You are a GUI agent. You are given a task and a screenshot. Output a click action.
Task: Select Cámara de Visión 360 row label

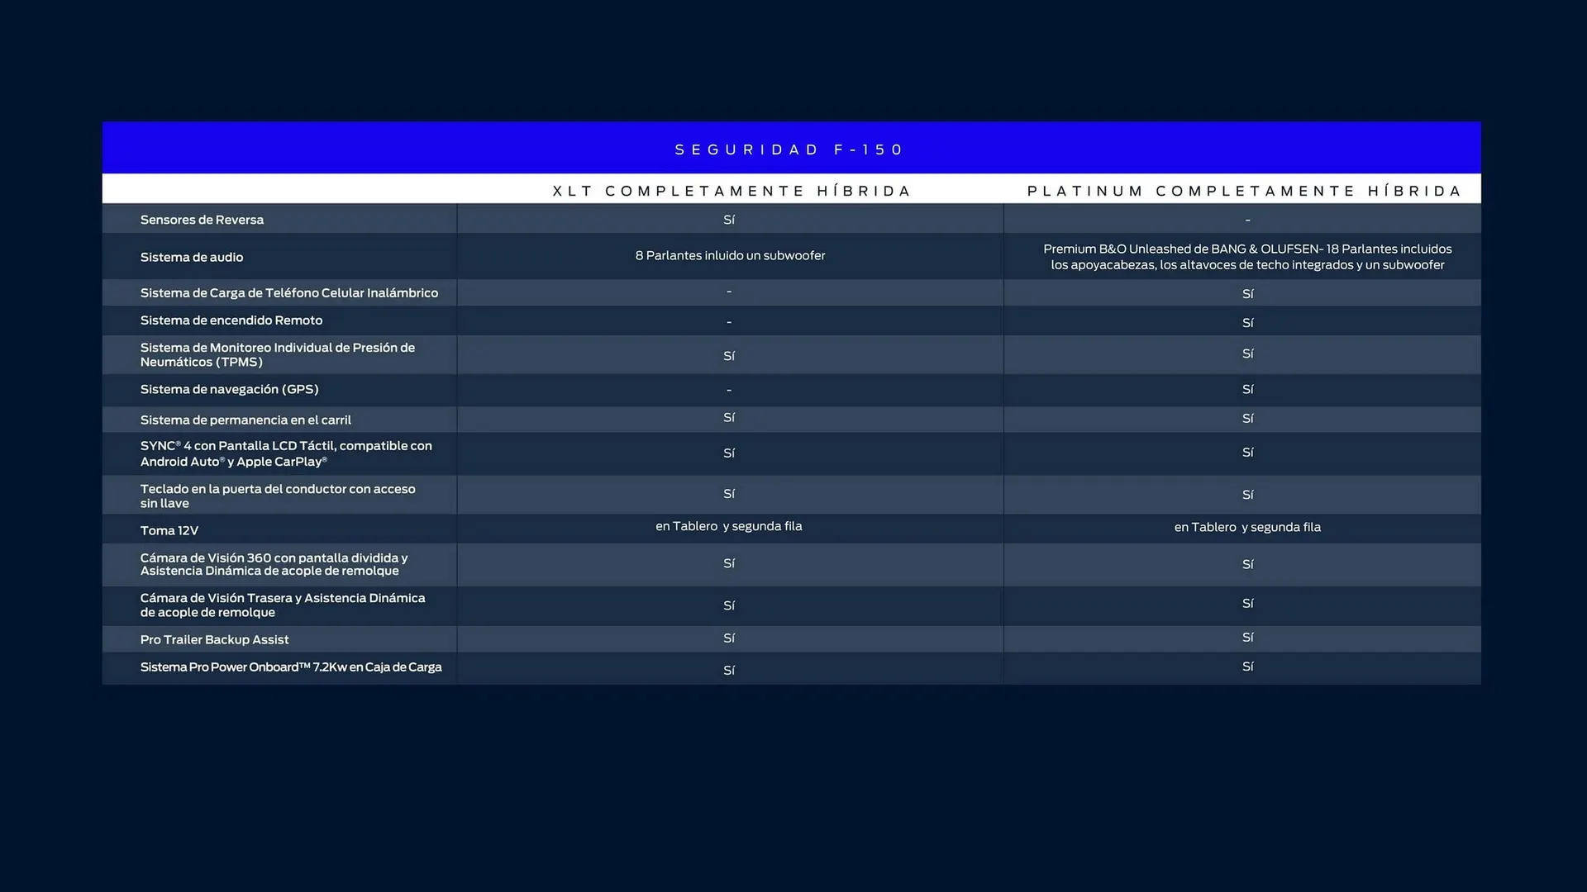point(274,564)
